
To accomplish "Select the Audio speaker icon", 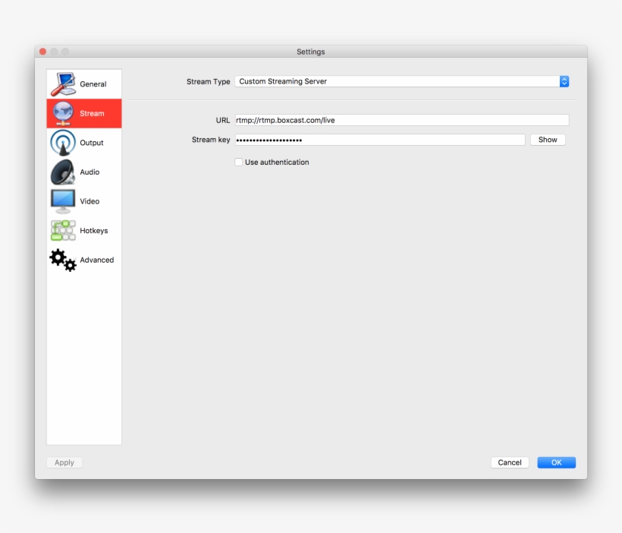I will point(63,172).
